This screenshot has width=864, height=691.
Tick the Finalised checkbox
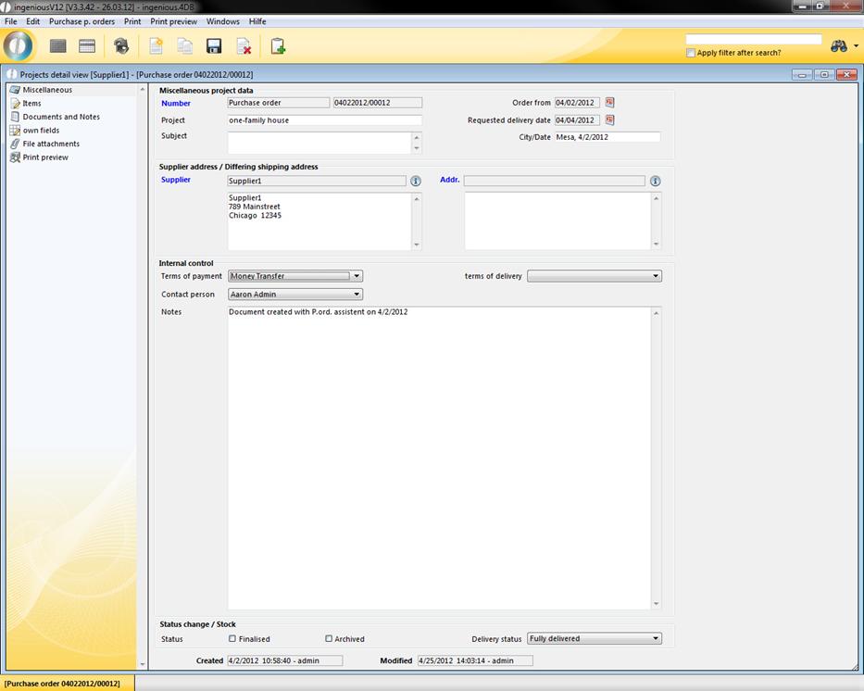click(x=232, y=638)
